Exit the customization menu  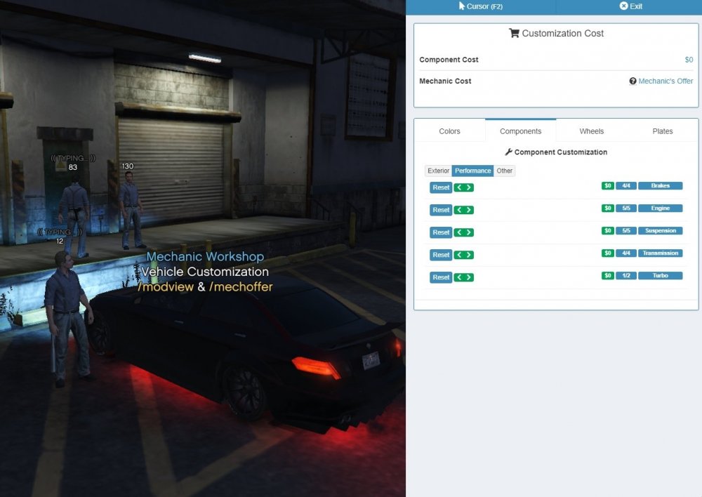630,6
